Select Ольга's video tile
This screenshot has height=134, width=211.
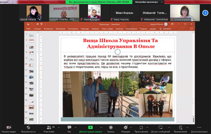185,13
